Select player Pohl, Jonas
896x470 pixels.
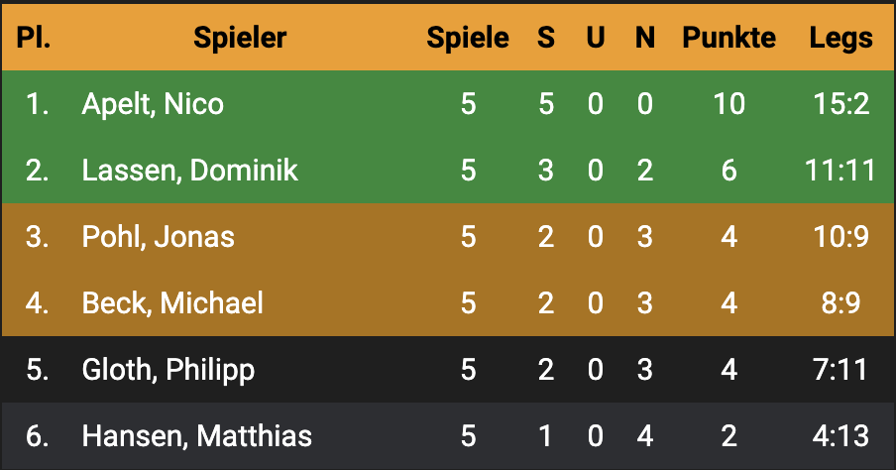coord(158,237)
